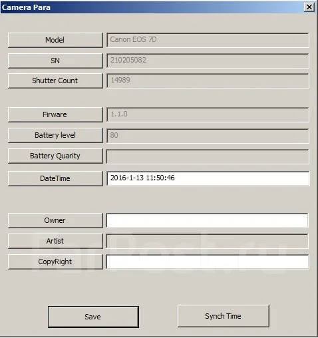Image resolution: width=318 pixels, height=338 pixels.
Task: Save the camera parameters
Action: (x=93, y=317)
